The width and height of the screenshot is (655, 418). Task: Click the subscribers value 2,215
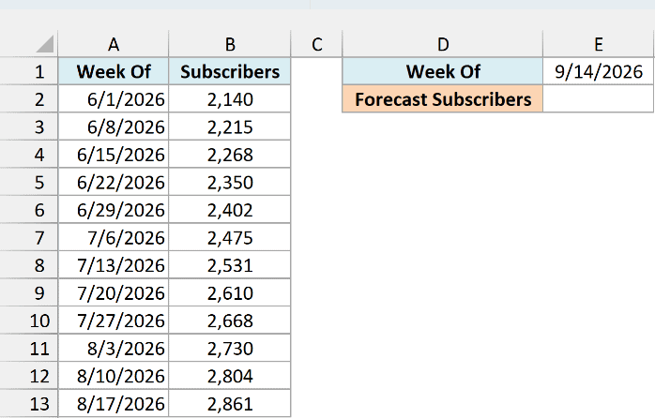pyautogui.click(x=230, y=127)
